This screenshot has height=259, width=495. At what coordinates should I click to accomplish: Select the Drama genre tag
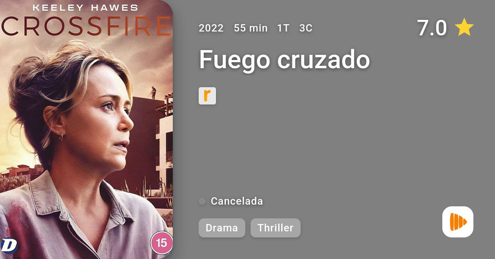pos(222,228)
